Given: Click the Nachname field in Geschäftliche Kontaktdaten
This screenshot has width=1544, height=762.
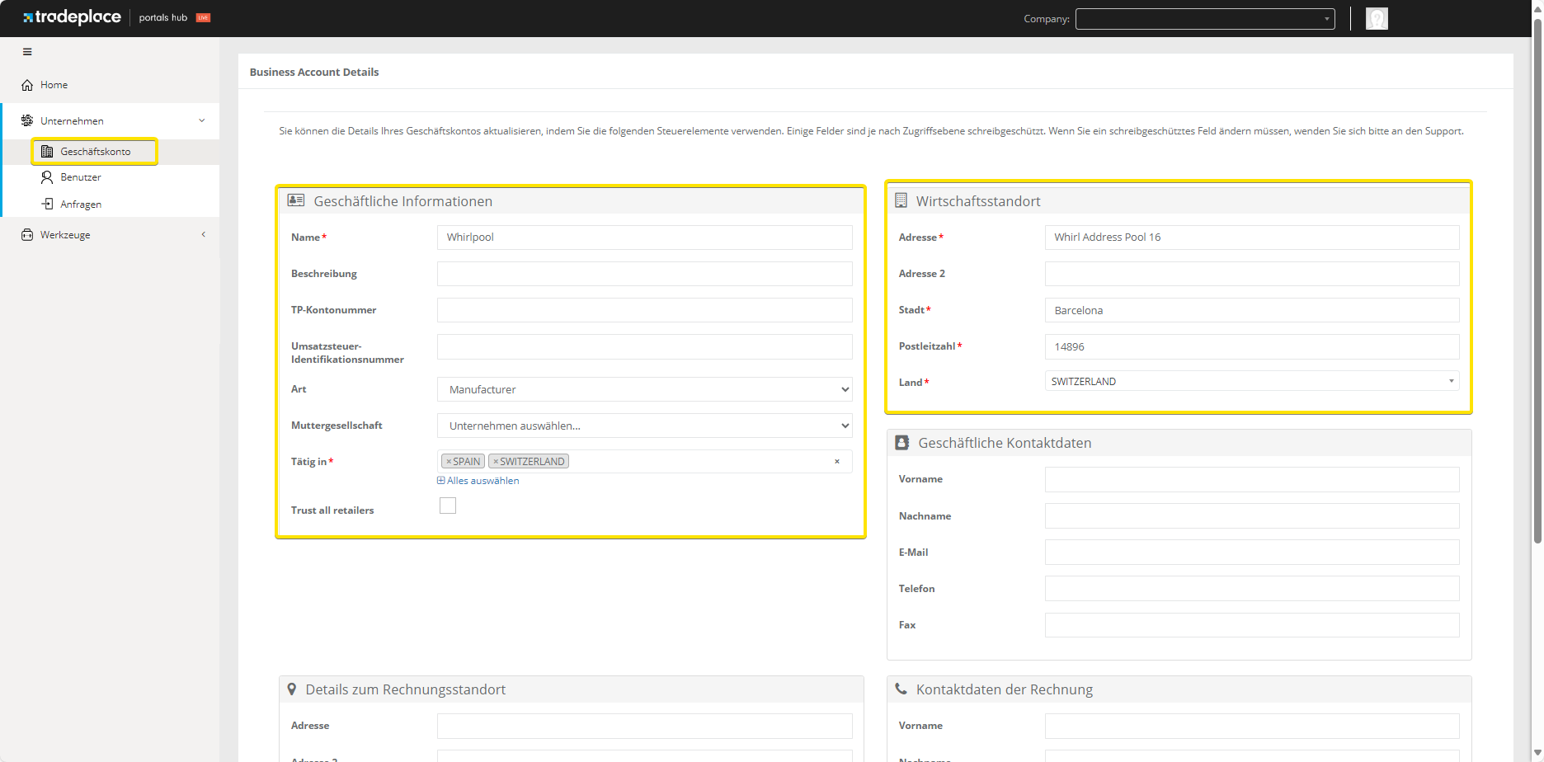Looking at the screenshot, I should pos(1252,516).
